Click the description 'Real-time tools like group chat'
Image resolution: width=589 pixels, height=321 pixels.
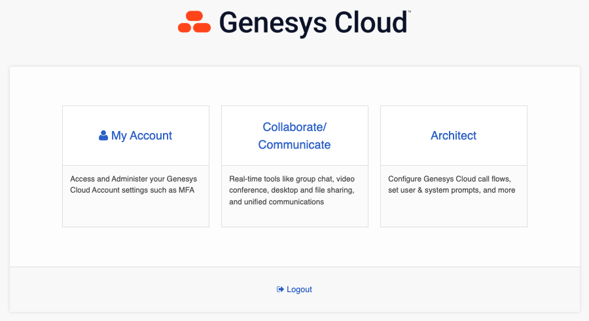pyautogui.click(x=292, y=190)
